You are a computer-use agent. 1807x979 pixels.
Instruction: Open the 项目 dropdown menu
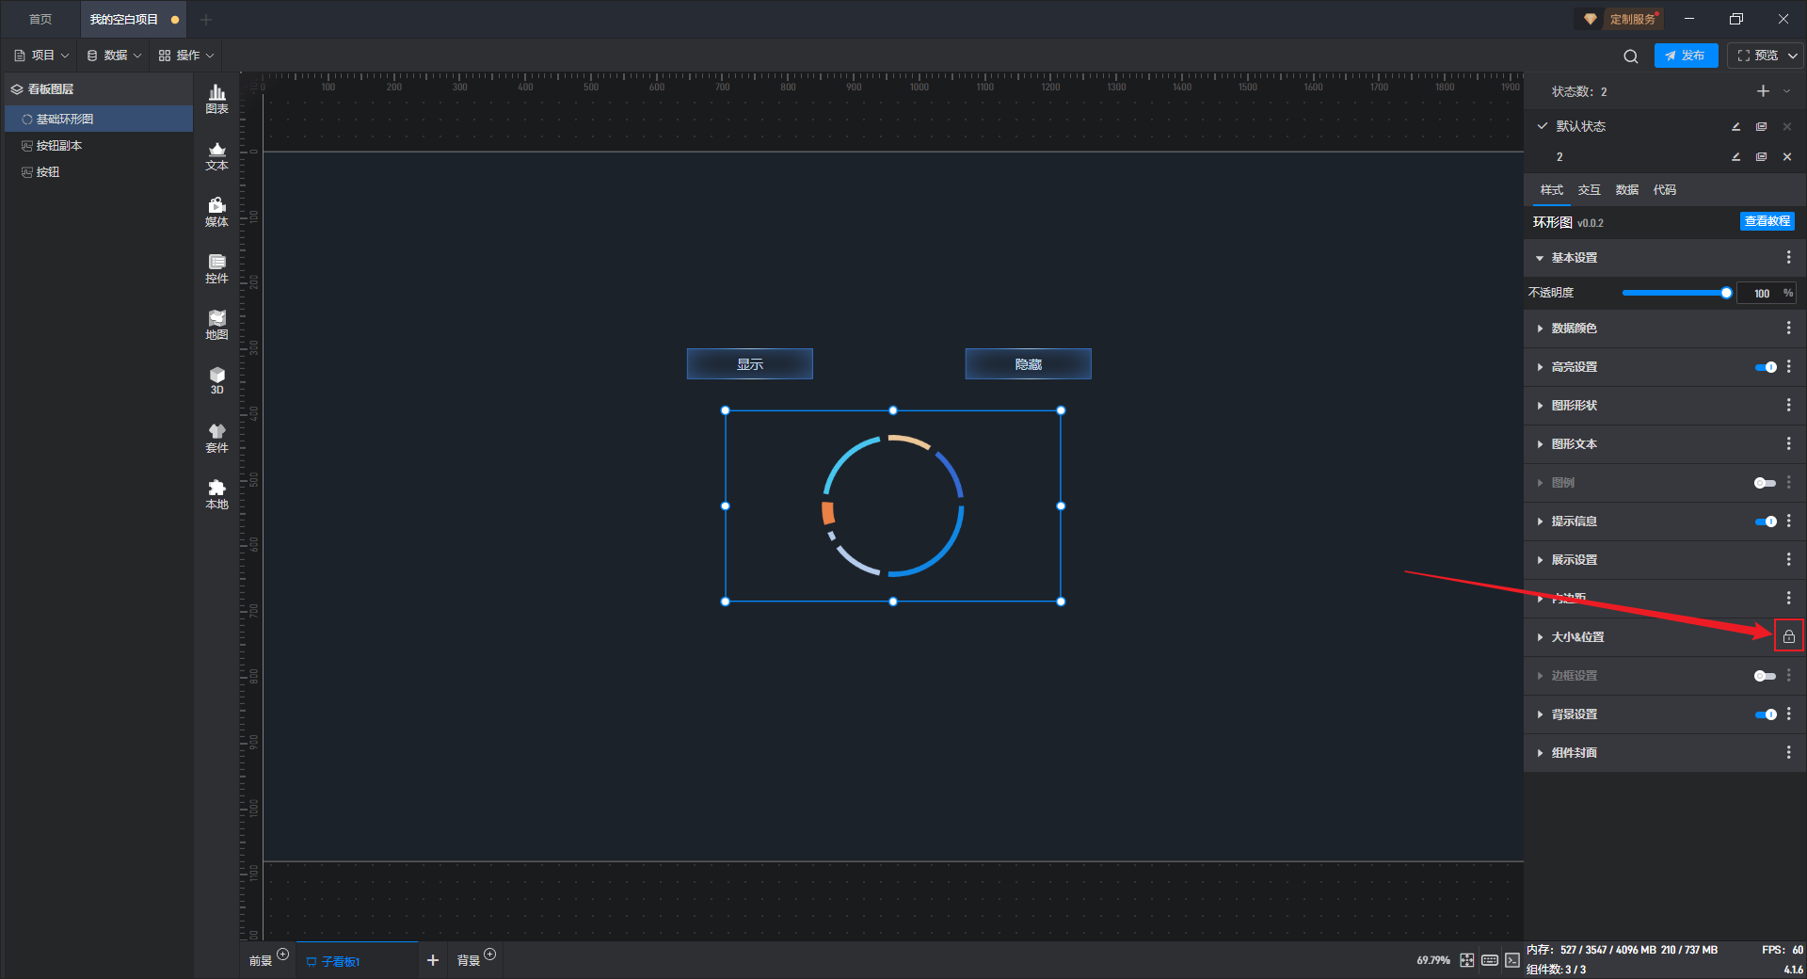pyautogui.click(x=42, y=56)
